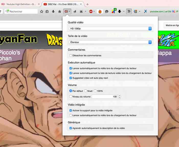Open dropdown arrow beside black download icon
The width and height of the screenshot is (179, 147).
pos(124,12)
